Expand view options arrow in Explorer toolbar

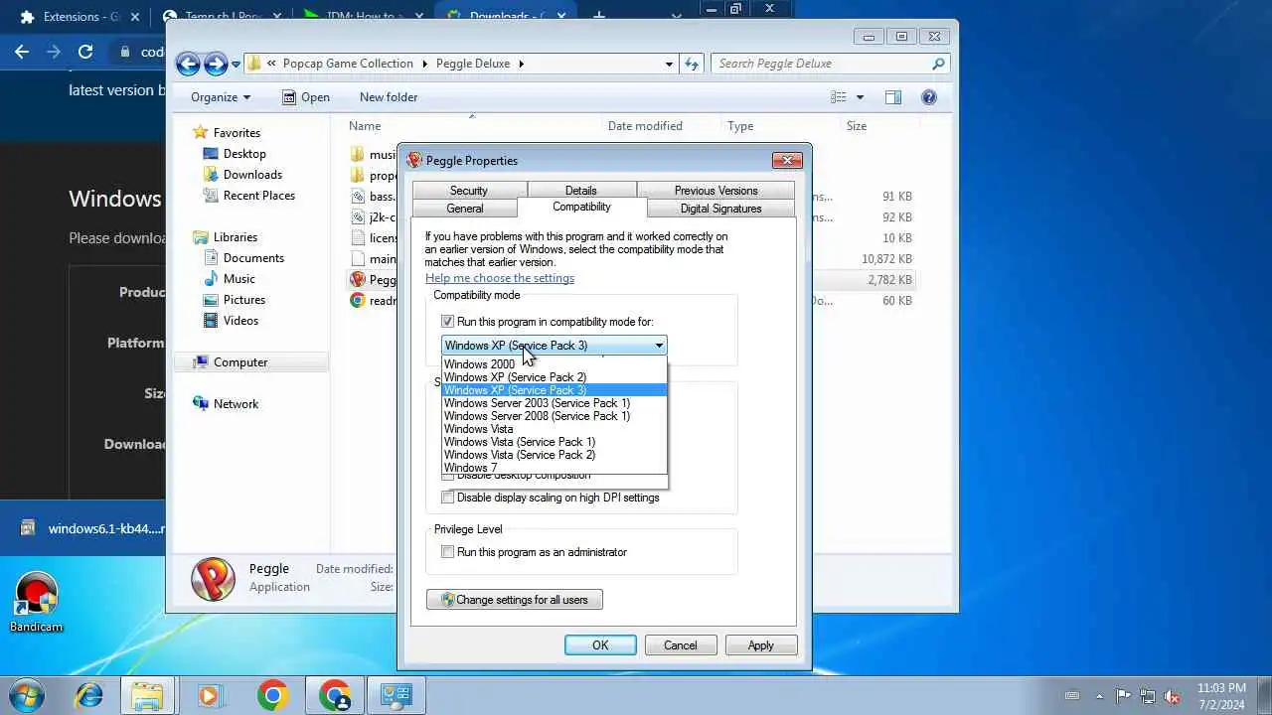(860, 97)
